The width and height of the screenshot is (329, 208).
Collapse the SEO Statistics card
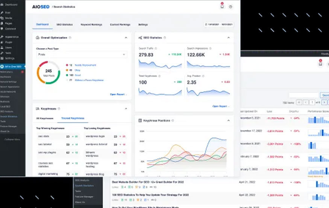pos(229,38)
